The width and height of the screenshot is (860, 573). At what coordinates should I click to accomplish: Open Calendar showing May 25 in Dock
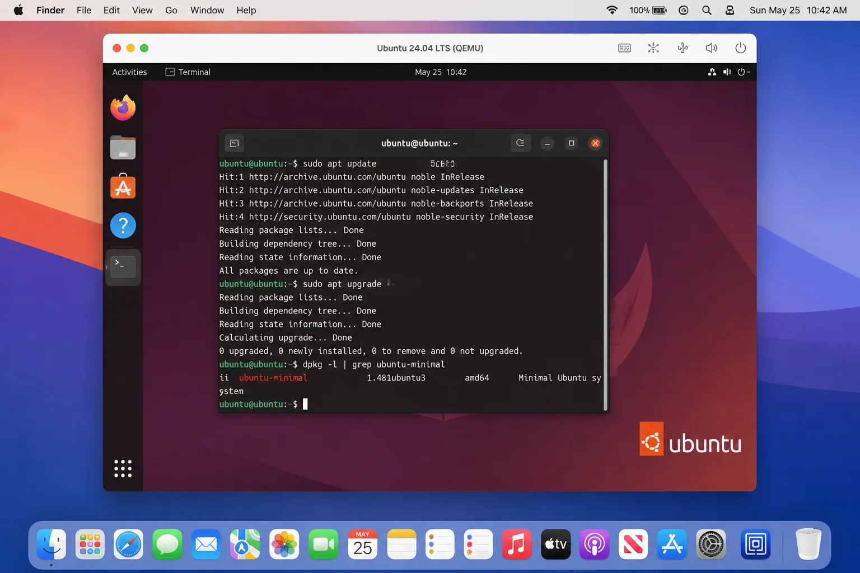[363, 544]
